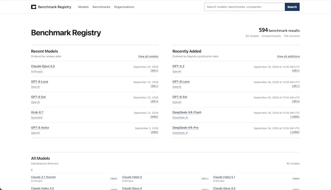Click the '53 benchmarks' stat
The height and width of the screenshot is (190, 331).
point(271,36)
